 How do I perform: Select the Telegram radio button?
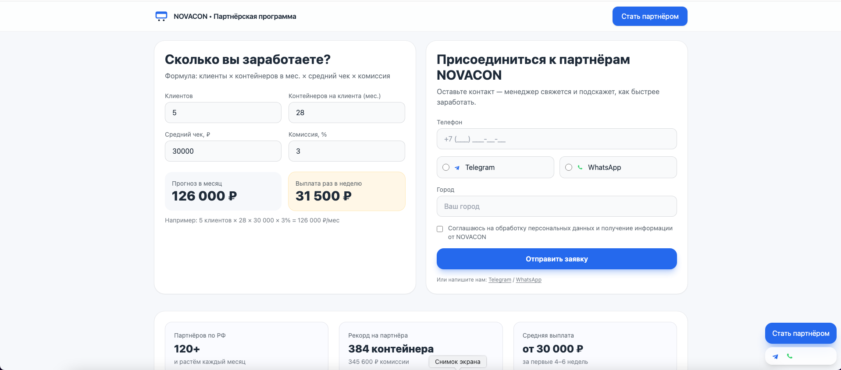tap(446, 167)
